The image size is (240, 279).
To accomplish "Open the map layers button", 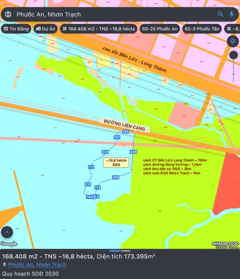I will (x=232, y=41).
